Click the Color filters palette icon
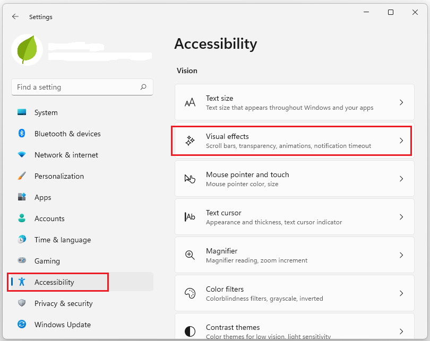This screenshot has height=341, width=430. 190,293
